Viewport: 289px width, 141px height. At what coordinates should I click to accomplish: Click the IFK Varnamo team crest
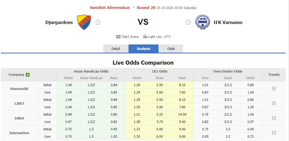pyautogui.click(x=202, y=22)
